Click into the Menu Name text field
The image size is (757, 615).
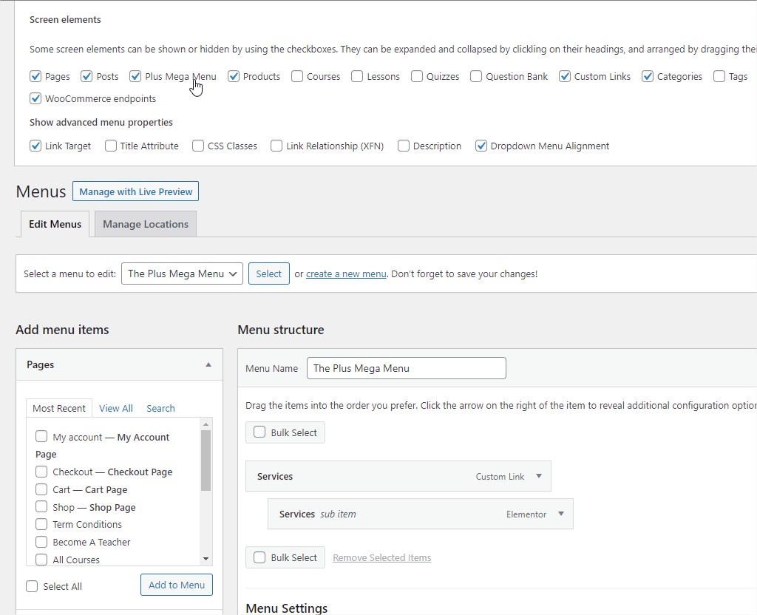[x=406, y=368]
